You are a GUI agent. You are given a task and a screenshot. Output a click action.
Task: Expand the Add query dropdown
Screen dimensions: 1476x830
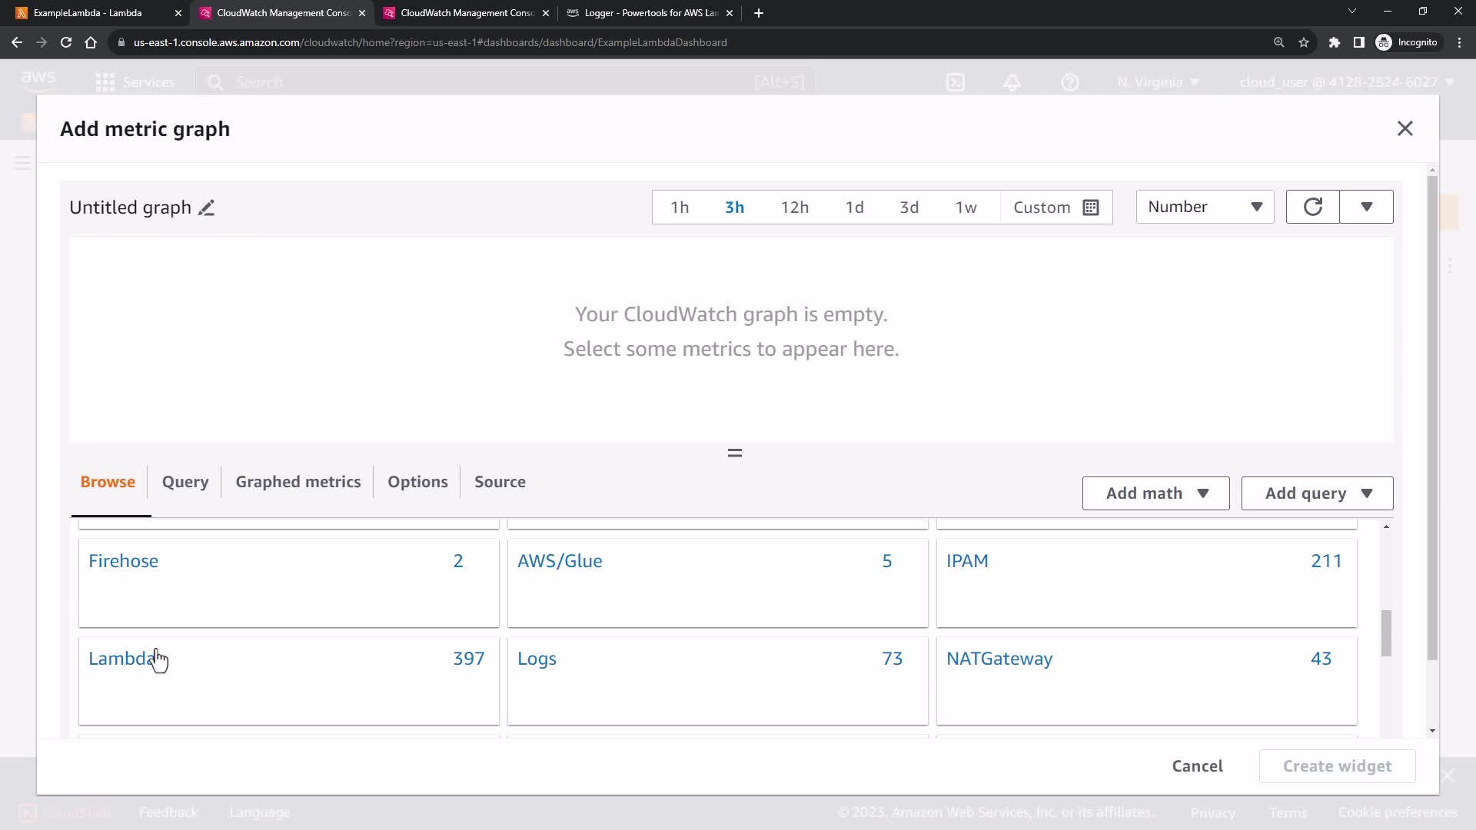coord(1317,493)
